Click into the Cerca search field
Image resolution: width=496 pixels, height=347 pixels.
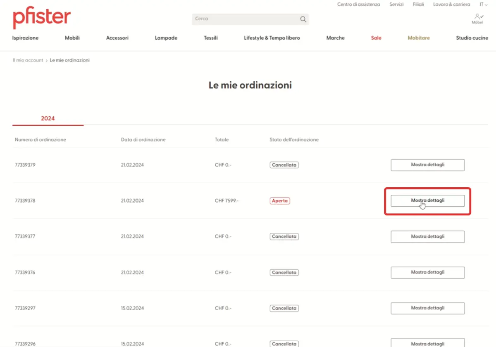coord(246,19)
